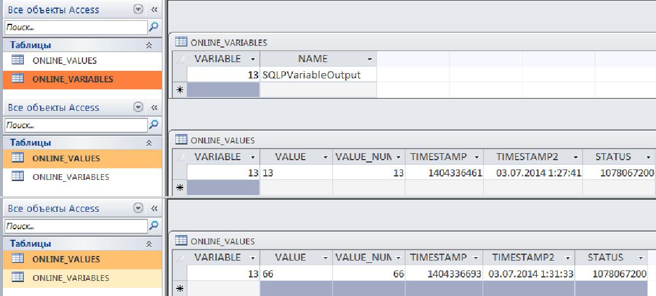Click new-record asterisk row below the value 66 row
This screenshot has height=296, width=656.
click(x=180, y=289)
